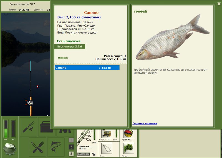
Task: Click the Деньги label in top bar
Action: [x=39, y=10]
